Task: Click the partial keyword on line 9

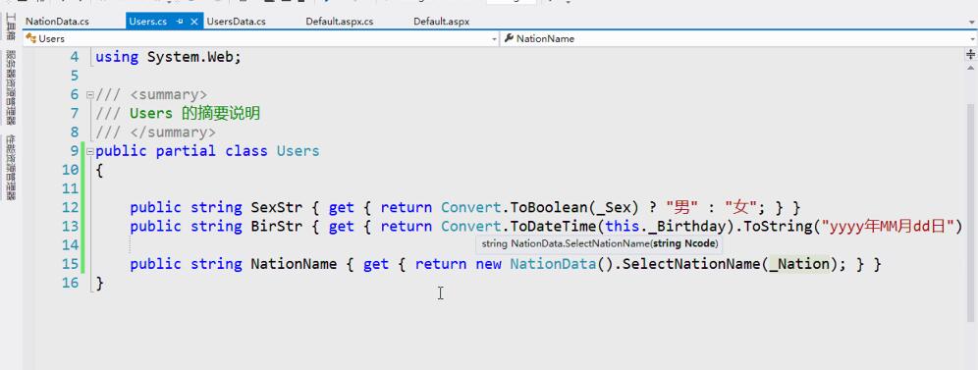Action: pyautogui.click(x=186, y=151)
